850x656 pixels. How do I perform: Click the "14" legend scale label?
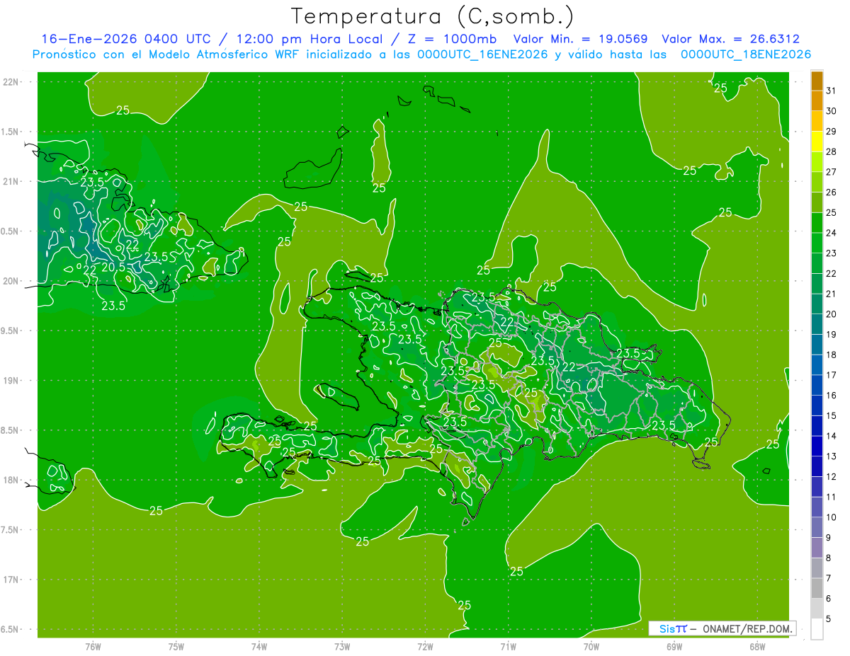[832, 436]
